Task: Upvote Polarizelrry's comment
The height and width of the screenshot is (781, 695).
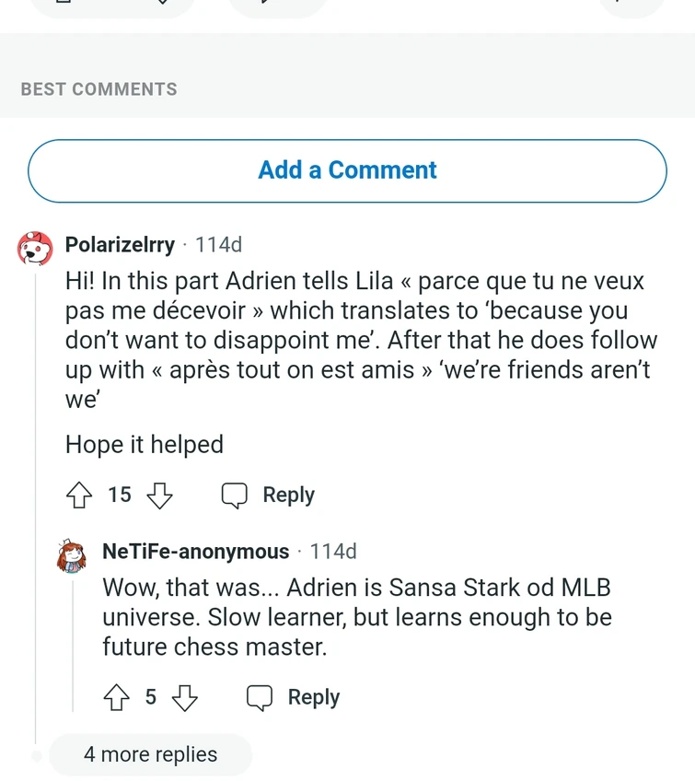Action: (80, 495)
